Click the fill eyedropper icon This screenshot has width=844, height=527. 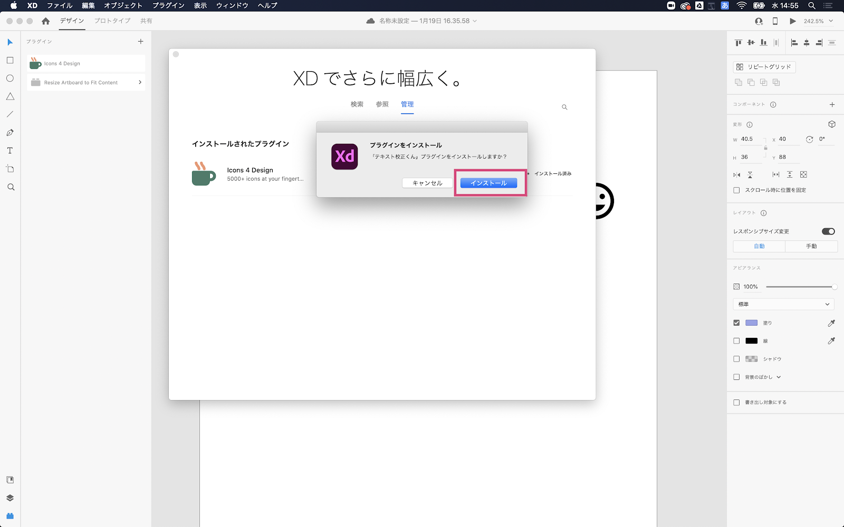click(x=831, y=323)
